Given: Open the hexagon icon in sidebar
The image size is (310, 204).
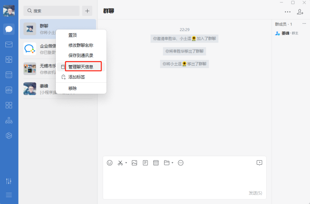Looking at the screenshot, I should (9, 135).
